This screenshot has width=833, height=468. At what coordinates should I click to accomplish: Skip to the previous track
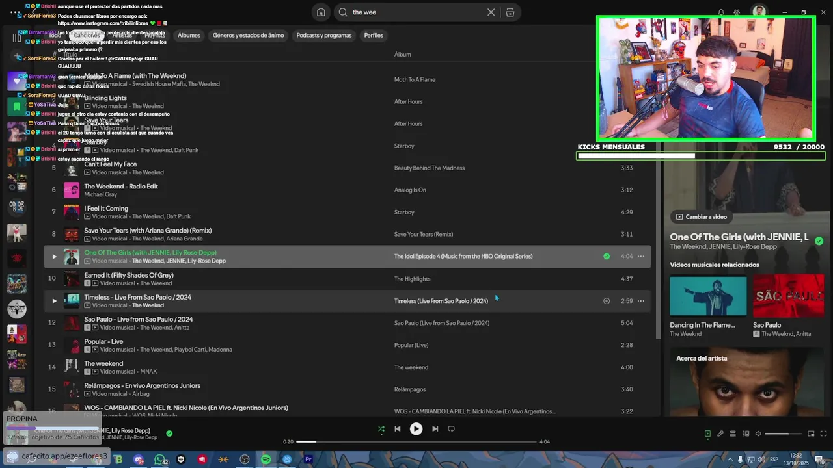[x=398, y=429]
